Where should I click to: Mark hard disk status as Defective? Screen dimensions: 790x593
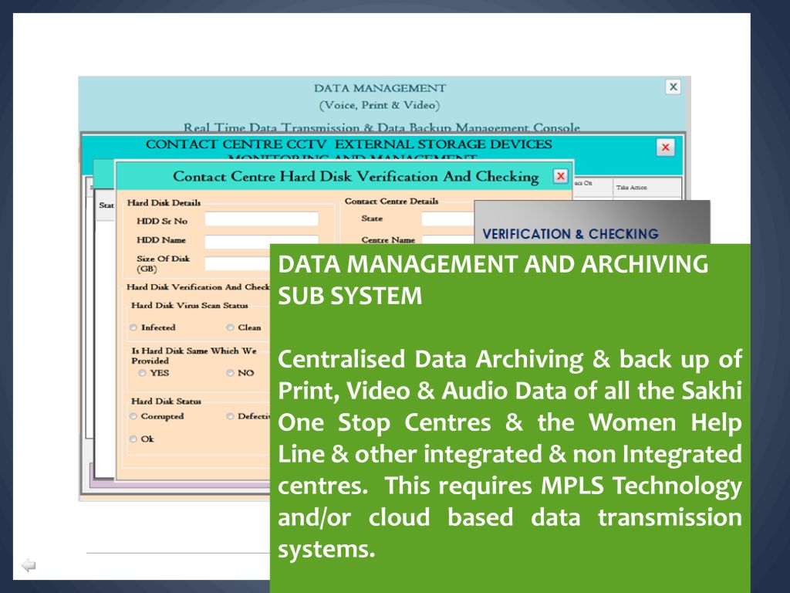(231, 416)
